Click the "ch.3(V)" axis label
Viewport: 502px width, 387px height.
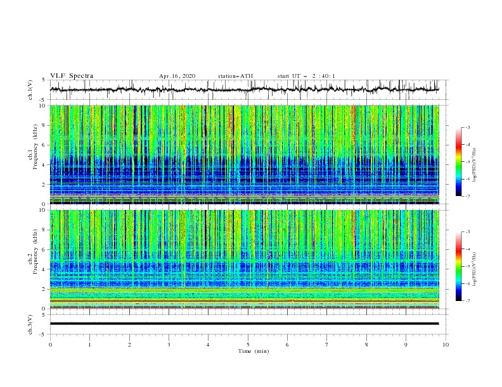coord(30,325)
